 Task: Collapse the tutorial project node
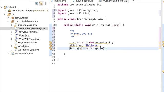point(2,7)
